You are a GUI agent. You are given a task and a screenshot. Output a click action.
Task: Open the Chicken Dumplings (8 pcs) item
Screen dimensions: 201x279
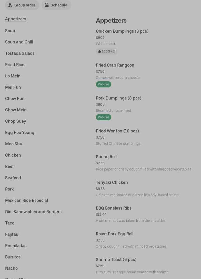[x=122, y=31]
